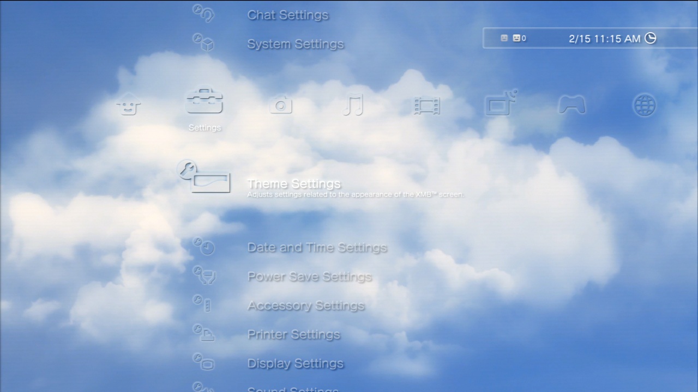Click the Theme Settings icon
The width and height of the screenshot is (698, 392).
(204, 177)
